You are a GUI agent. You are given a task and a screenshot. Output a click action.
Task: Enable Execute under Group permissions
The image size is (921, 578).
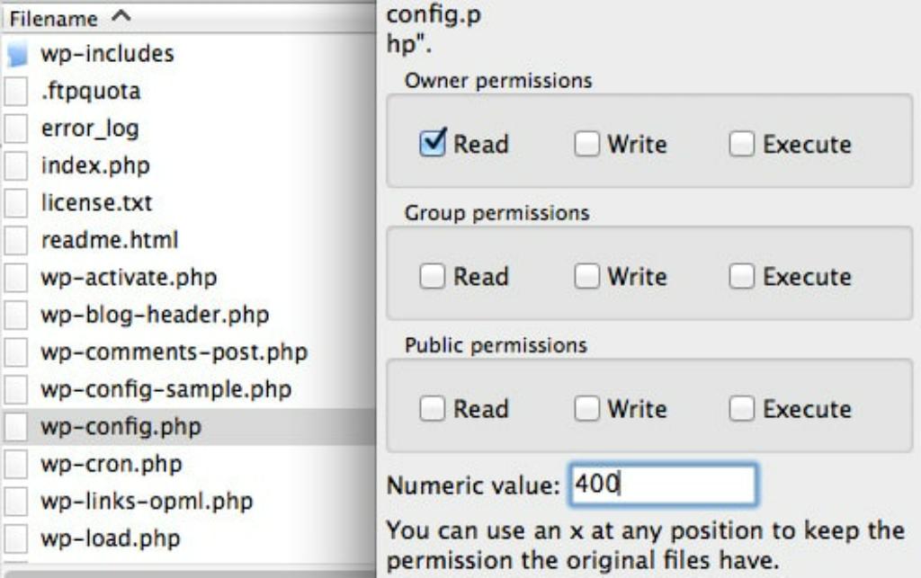point(742,276)
